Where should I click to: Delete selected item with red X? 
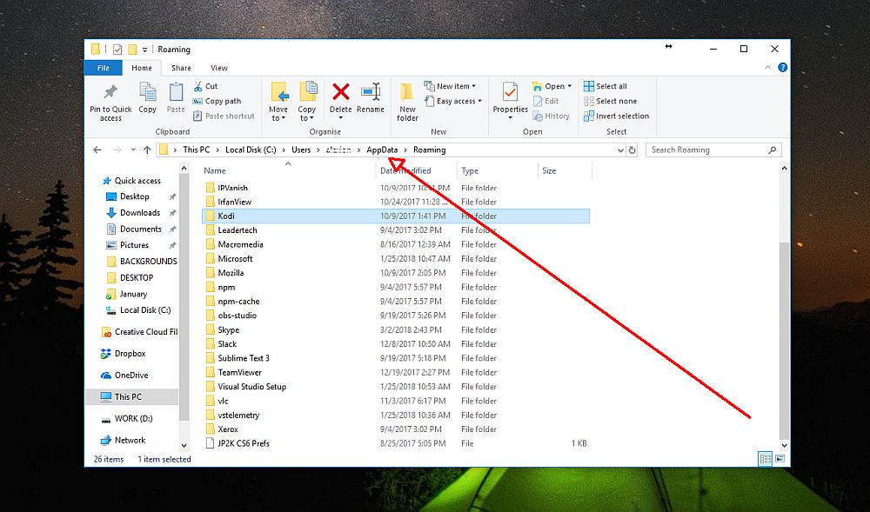click(341, 92)
